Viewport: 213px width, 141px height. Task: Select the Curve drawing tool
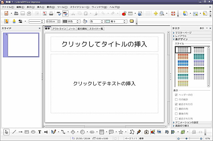54,132
